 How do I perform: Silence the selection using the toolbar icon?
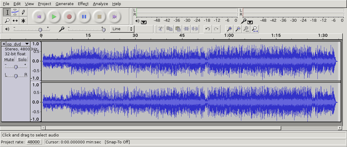[195, 29]
